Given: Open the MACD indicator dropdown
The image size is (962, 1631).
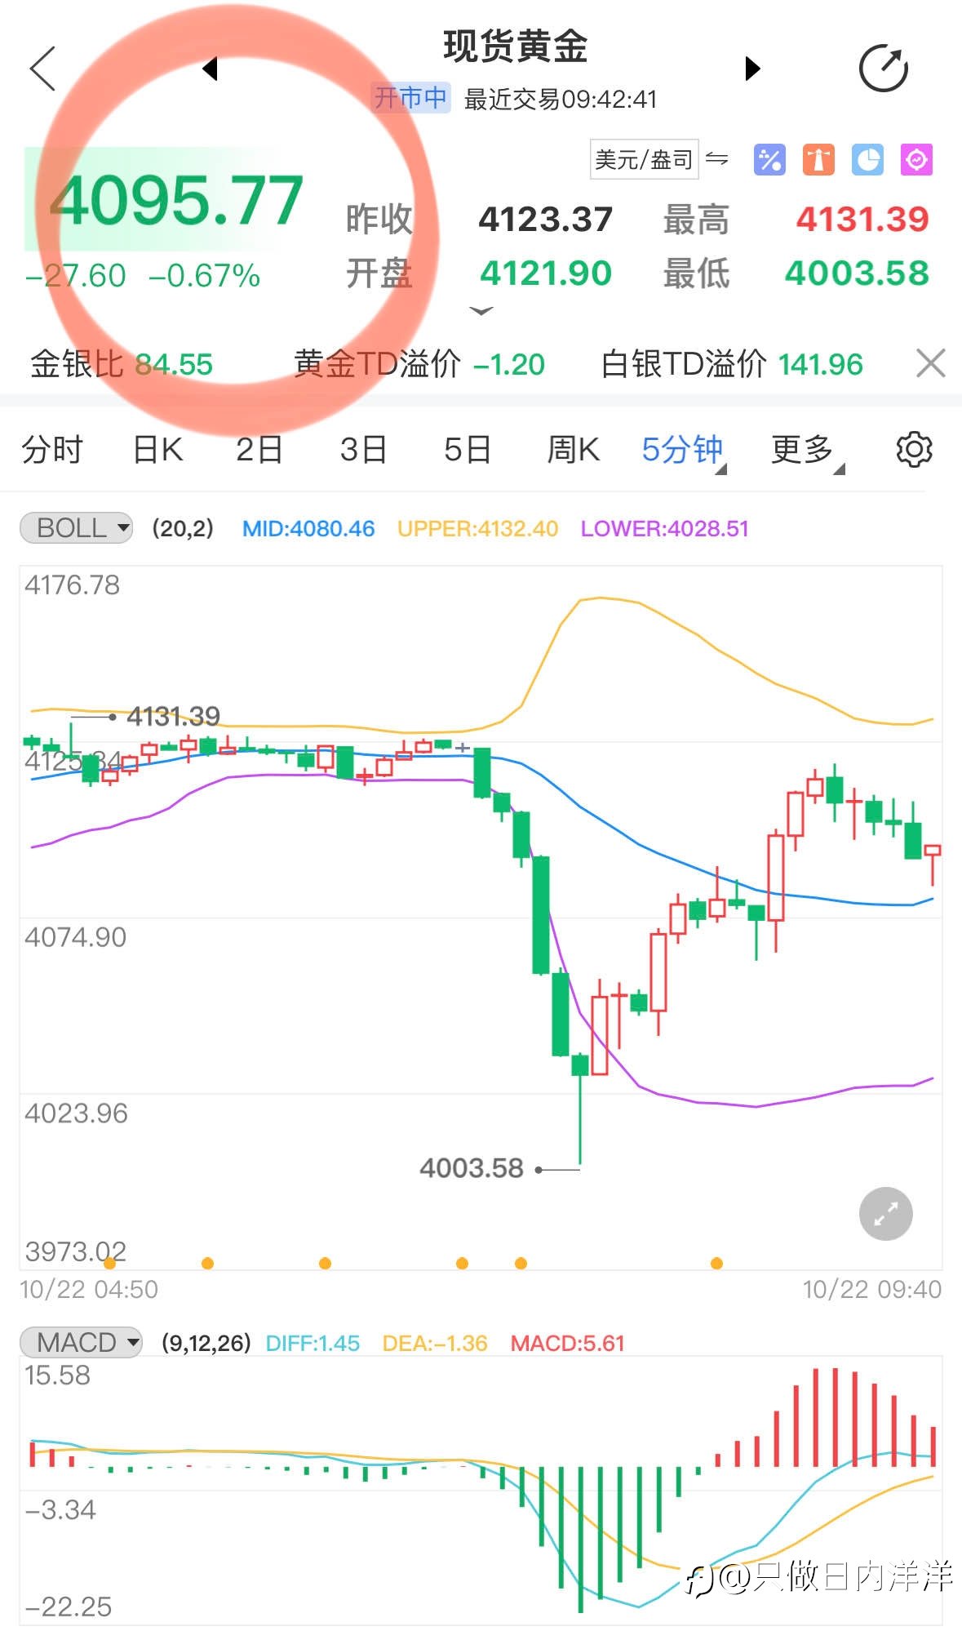Looking at the screenshot, I should 81,1343.
